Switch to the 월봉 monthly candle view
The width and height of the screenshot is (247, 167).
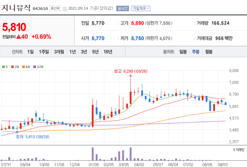pos(208,52)
